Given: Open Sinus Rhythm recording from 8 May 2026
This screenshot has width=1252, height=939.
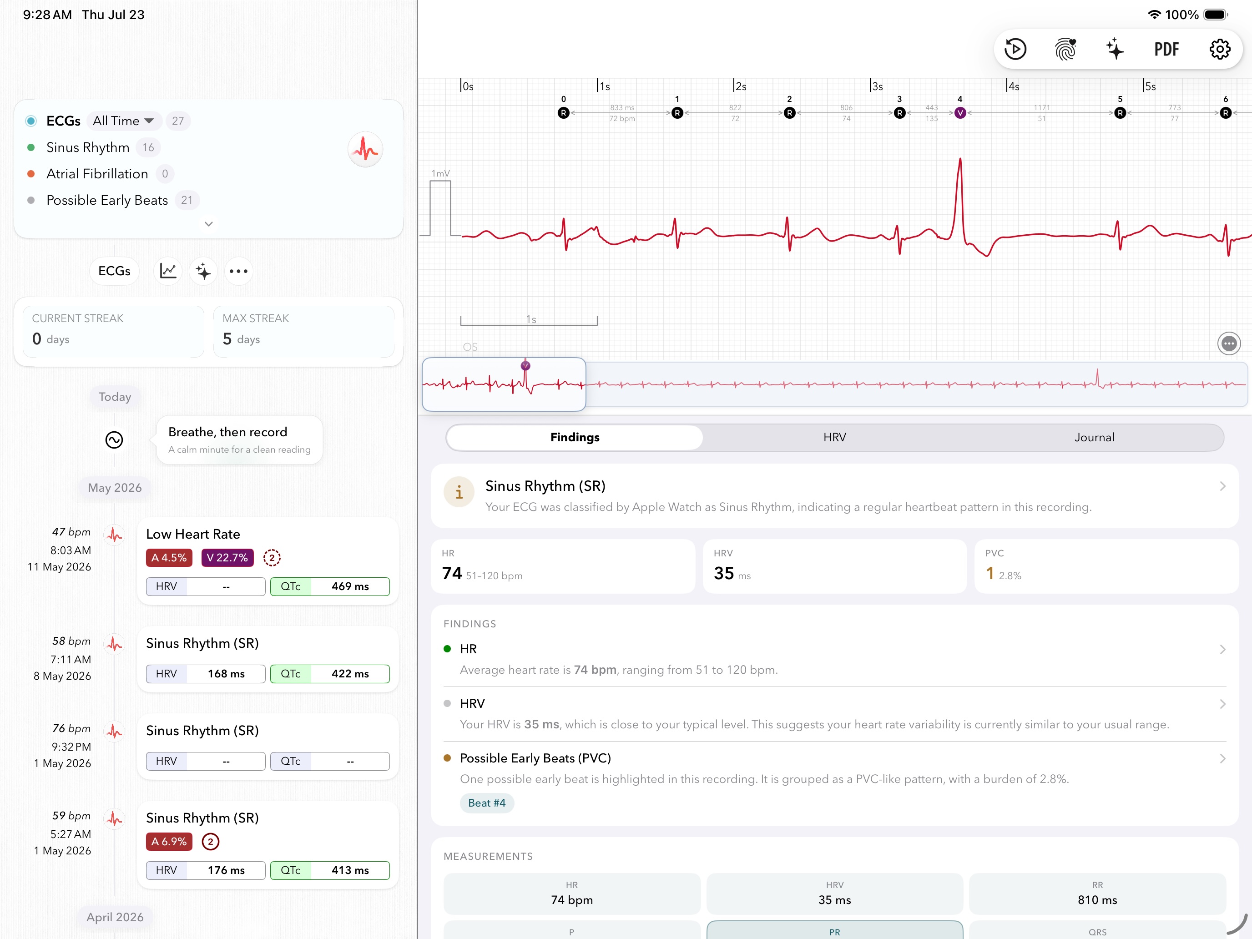Looking at the screenshot, I should [x=268, y=659].
